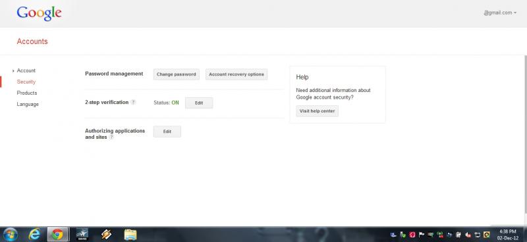This screenshot has height=242, width=527.
Task: Open Windows Explorer folder in taskbar
Action: (130, 234)
